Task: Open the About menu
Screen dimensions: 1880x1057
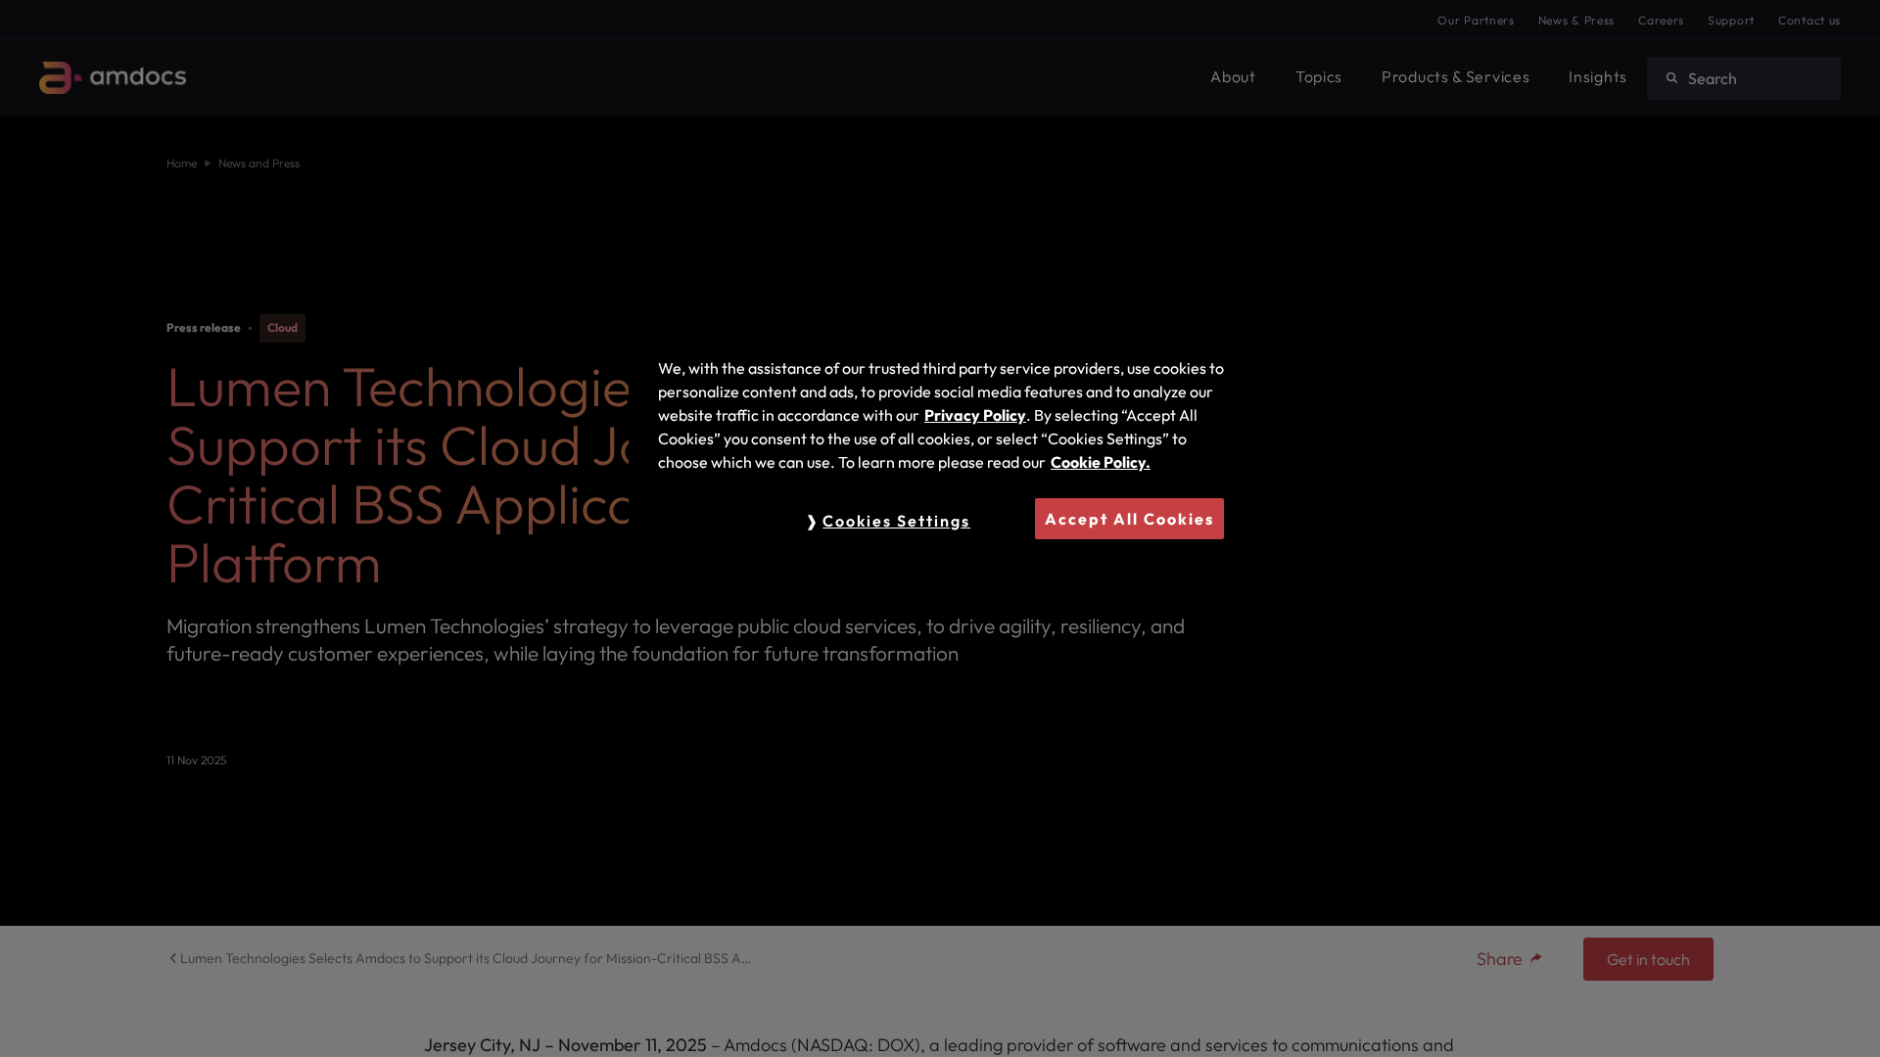Action: pos(1232,77)
